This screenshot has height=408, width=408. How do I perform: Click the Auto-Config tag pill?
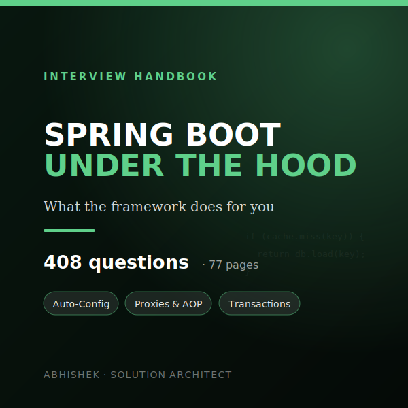(x=81, y=303)
